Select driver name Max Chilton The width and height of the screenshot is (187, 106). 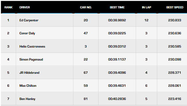pyautogui.click(x=28, y=86)
